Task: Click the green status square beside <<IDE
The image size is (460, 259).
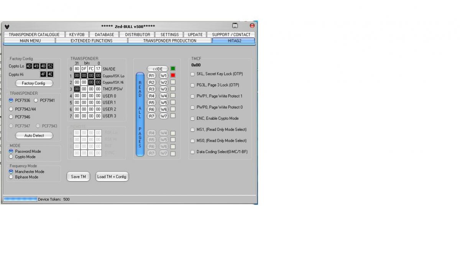Action: click(173, 69)
